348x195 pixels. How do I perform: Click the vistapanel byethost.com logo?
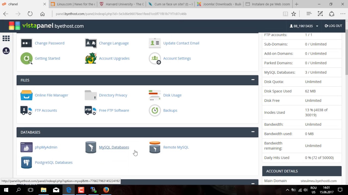pos(46,26)
